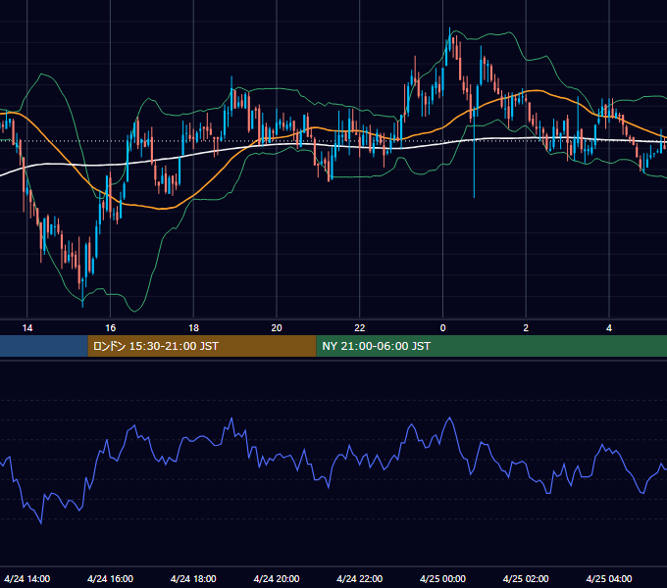The image size is (667, 588).
Task: Click the 4/24 16:00 label on oscillator axis
Action: [x=110, y=578]
